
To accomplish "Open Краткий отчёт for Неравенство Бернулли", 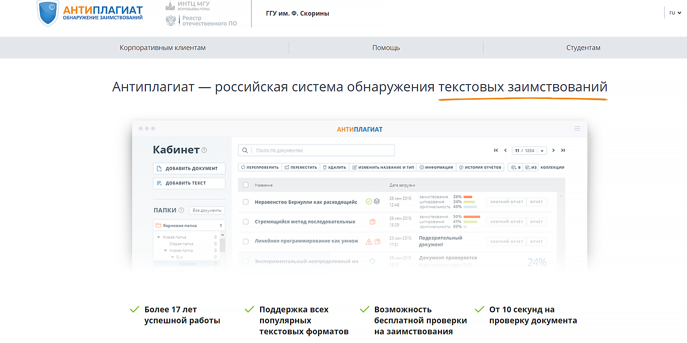I will (507, 202).
